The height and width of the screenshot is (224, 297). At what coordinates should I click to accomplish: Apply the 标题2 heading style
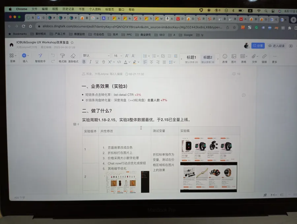coord(208,59)
